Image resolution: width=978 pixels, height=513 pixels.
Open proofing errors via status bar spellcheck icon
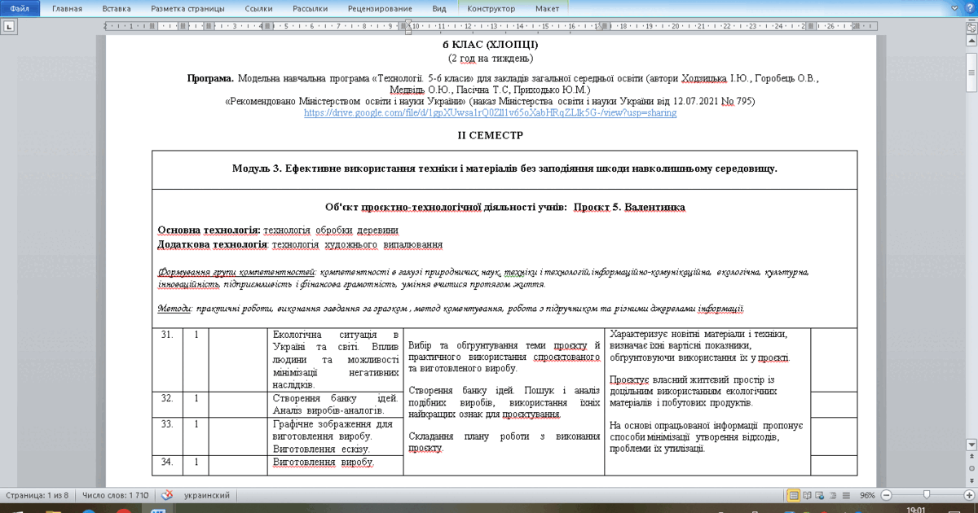point(167,495)
